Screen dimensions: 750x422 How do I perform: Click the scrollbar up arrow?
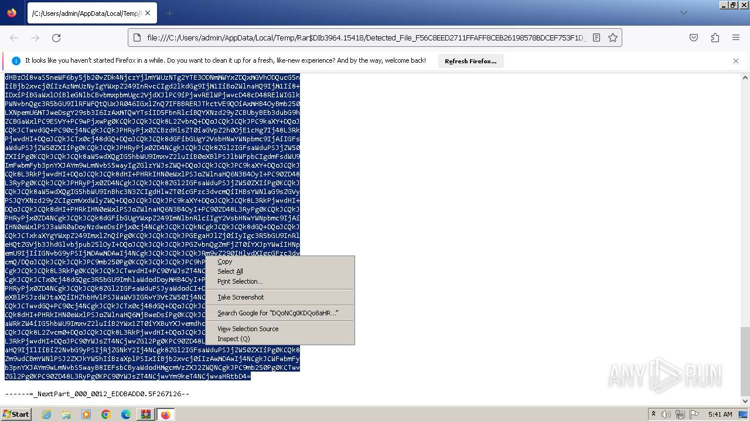pyautogui.click(x=745, y=77)
